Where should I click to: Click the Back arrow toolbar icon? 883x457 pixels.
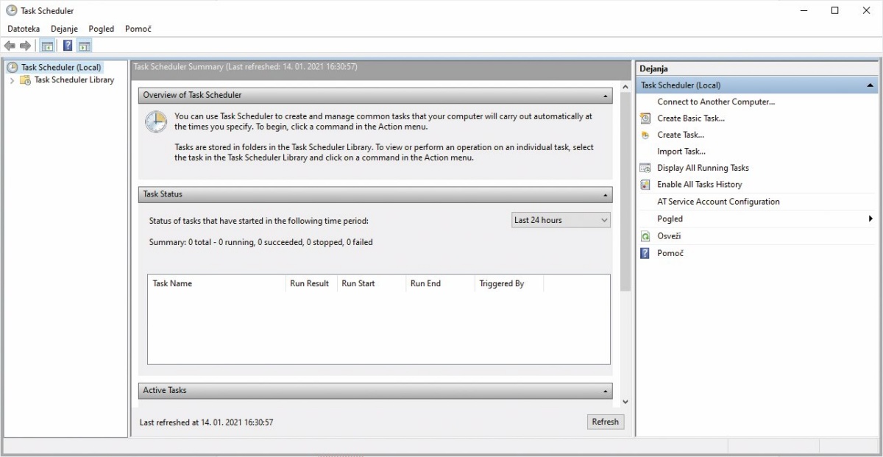(x=10, y=46)
